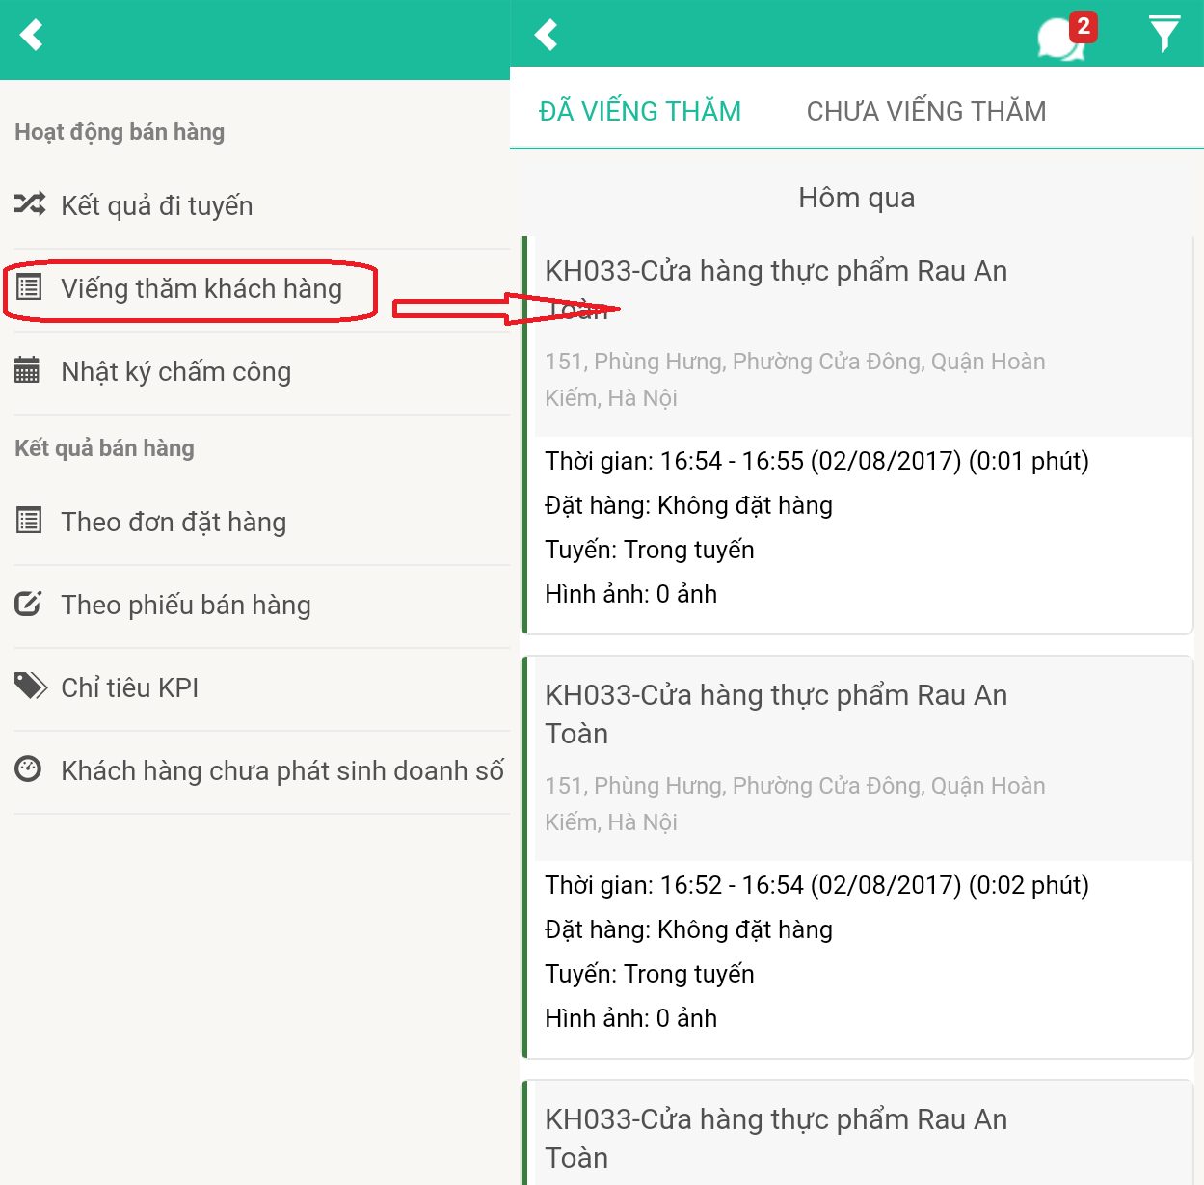The height and width of the screenshot is (1185, 1204).
Task: Click 'Hình ảnh: 0 ảnh' in the 16:54 - 16:55 card
Action: point(630,594)
